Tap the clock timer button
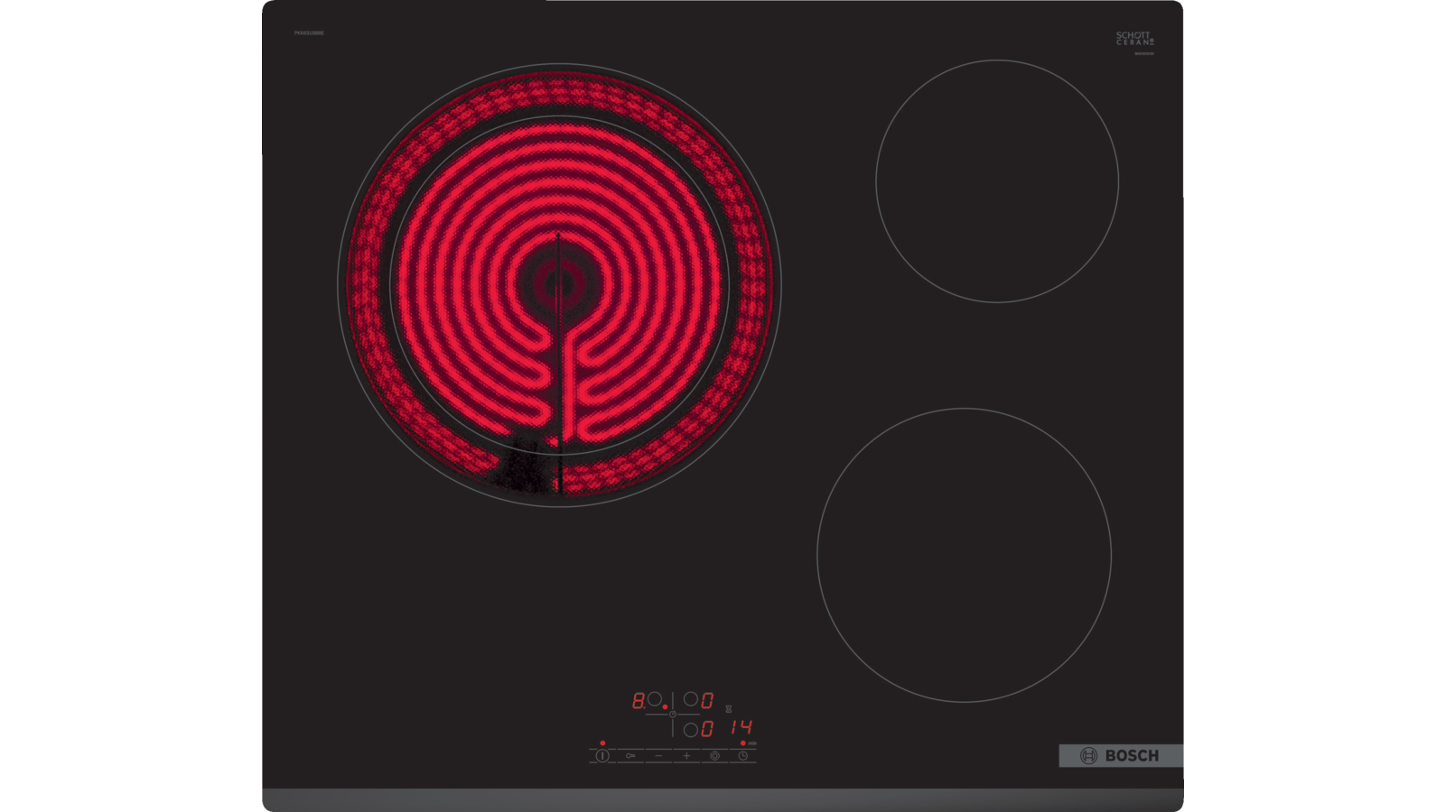1445x812 pixels. [x=743, y=756]
